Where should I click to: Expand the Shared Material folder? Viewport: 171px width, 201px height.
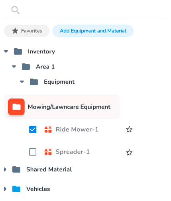tap(5, 169)
